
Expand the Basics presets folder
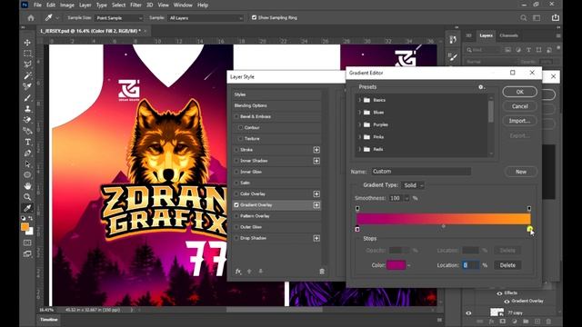click(360, 100)
